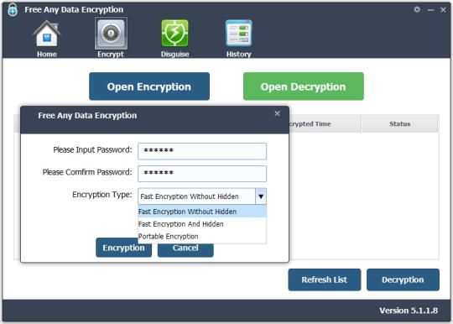Focus the Please Comfirm Password field
This screenshot has height=324, width=453.
[x=202, y=174]
